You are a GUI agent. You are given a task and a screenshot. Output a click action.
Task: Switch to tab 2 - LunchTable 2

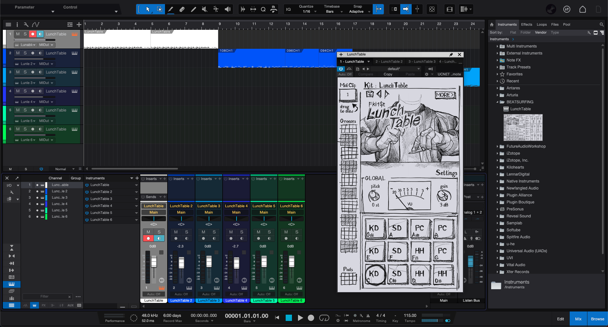pyautogui.click(x=389, y=61)
